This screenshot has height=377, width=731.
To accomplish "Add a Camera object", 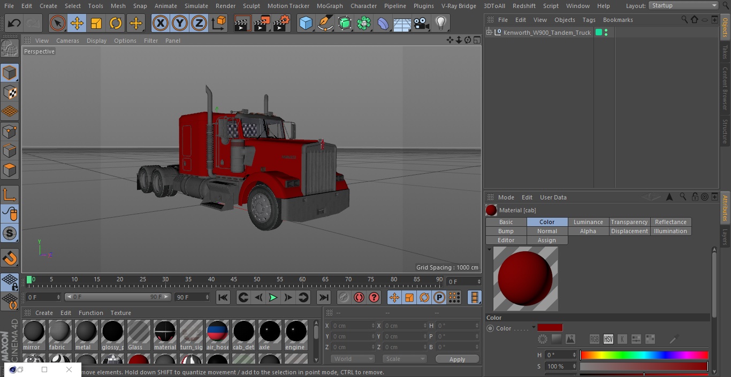I will [x=422, y=23].
